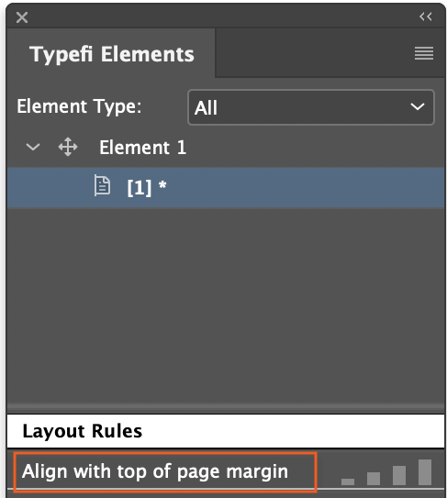Click the tallest priority bar icon

coord(425,472)
